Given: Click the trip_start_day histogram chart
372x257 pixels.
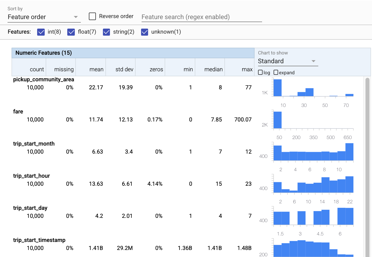Looking at the screenshot, I should point(313,216).
